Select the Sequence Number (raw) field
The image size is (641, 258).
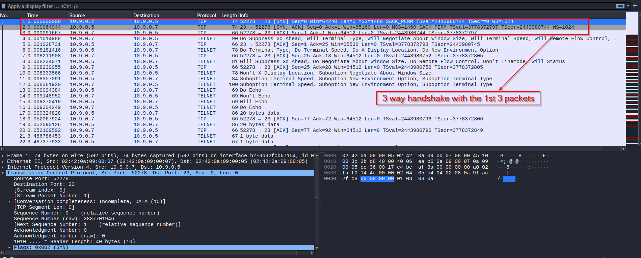pyautogui.click(x=64, y=219)
